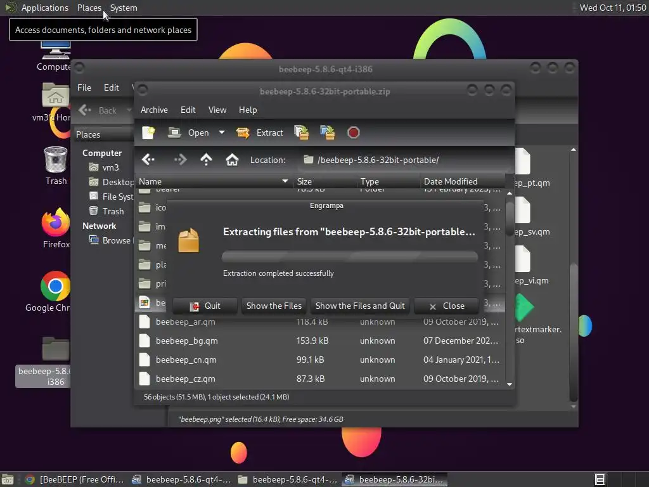
Task: Go to archive home location
Action: (x=232, y=159)
